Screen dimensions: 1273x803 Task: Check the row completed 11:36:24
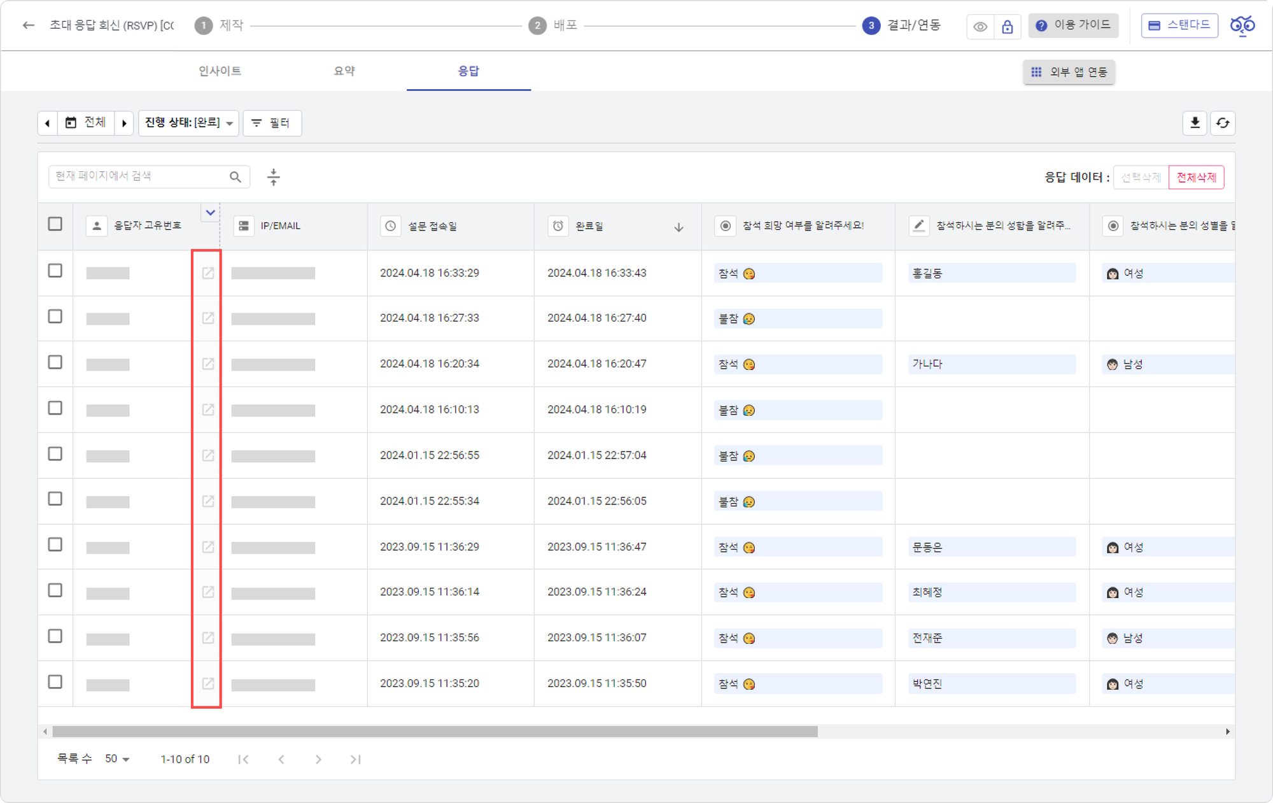click(55, 591)
